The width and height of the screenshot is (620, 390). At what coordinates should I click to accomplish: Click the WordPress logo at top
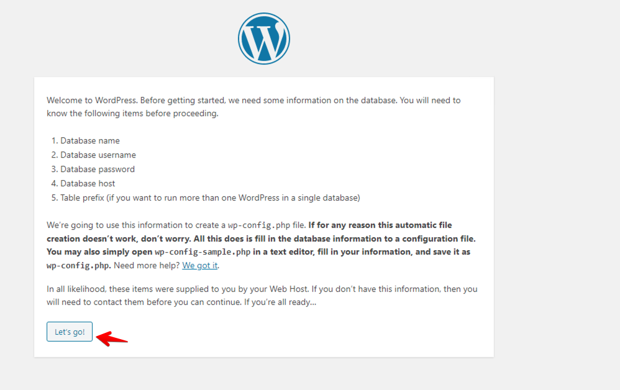pyautogui.click(x=264, y=39)
